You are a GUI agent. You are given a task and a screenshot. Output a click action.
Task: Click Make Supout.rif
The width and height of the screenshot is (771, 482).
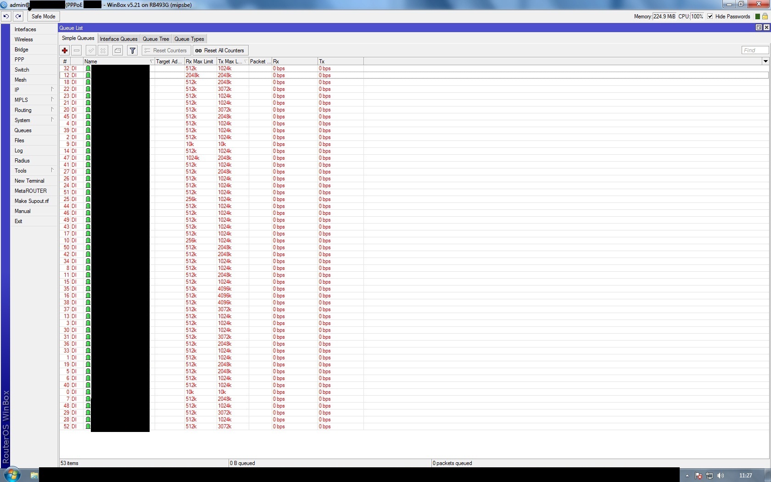34,201
